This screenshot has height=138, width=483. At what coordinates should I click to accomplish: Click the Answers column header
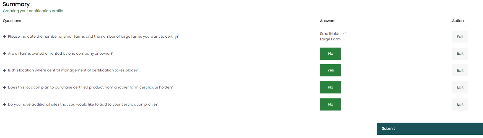point(328,21)
